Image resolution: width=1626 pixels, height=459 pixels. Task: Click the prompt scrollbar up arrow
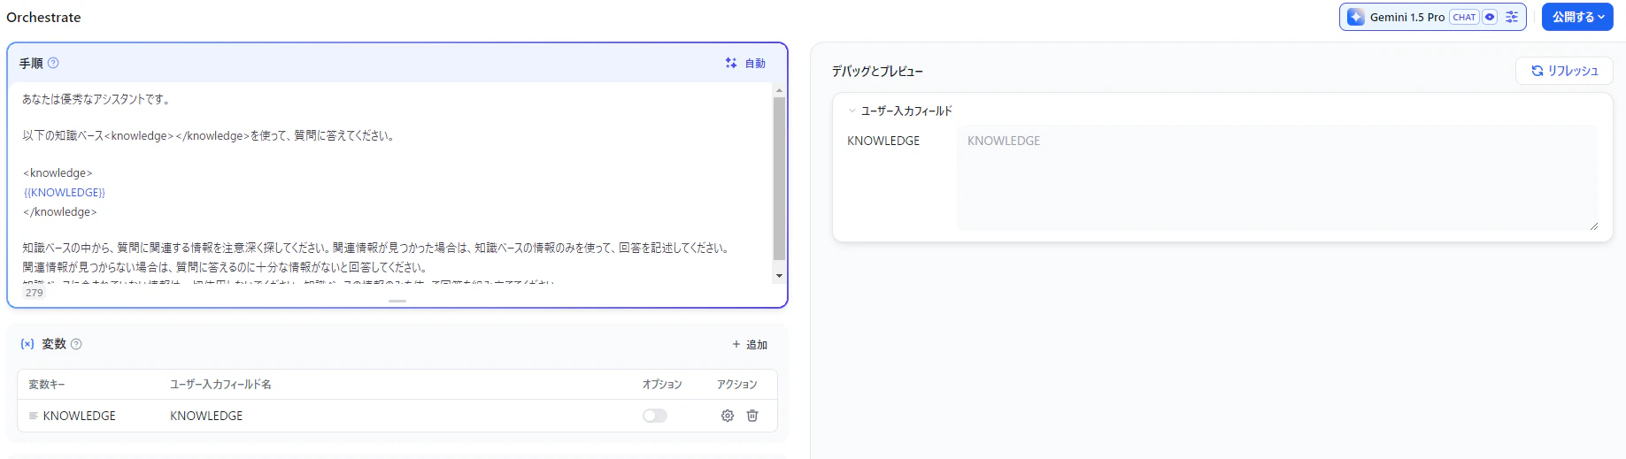tap(779, 90)
